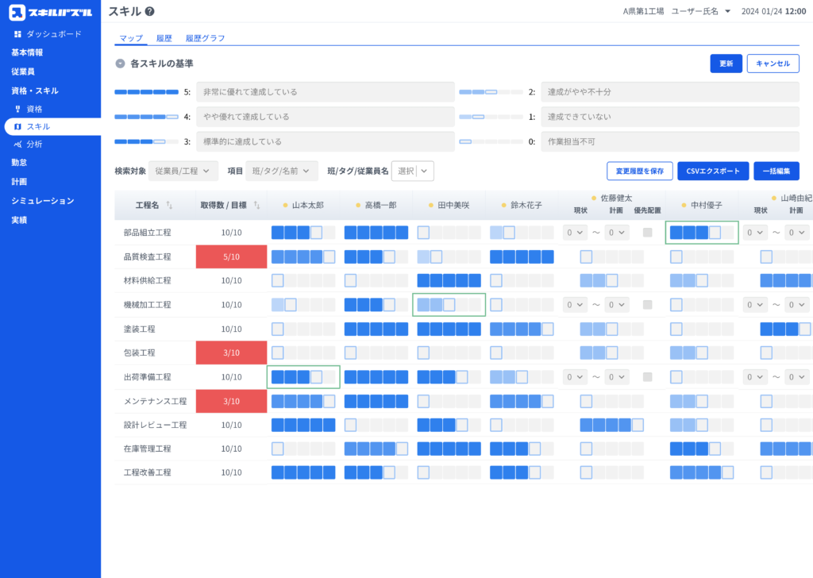Image resolution: width=813 pixels, height=578 pixels.
Task: Sort by 取得数 / 目標 sort arrows
Action: (x=256, y=206)
